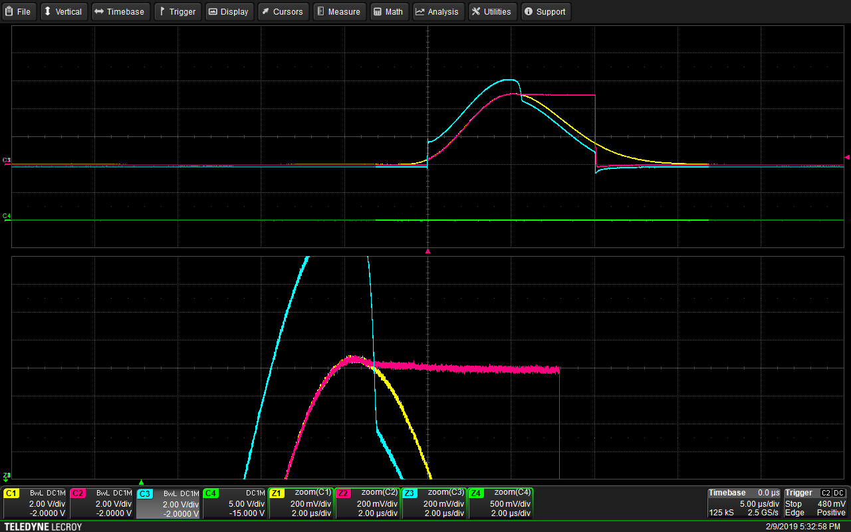Click the Analysis chart icon

pyautogui.click(x=420, y=11)
